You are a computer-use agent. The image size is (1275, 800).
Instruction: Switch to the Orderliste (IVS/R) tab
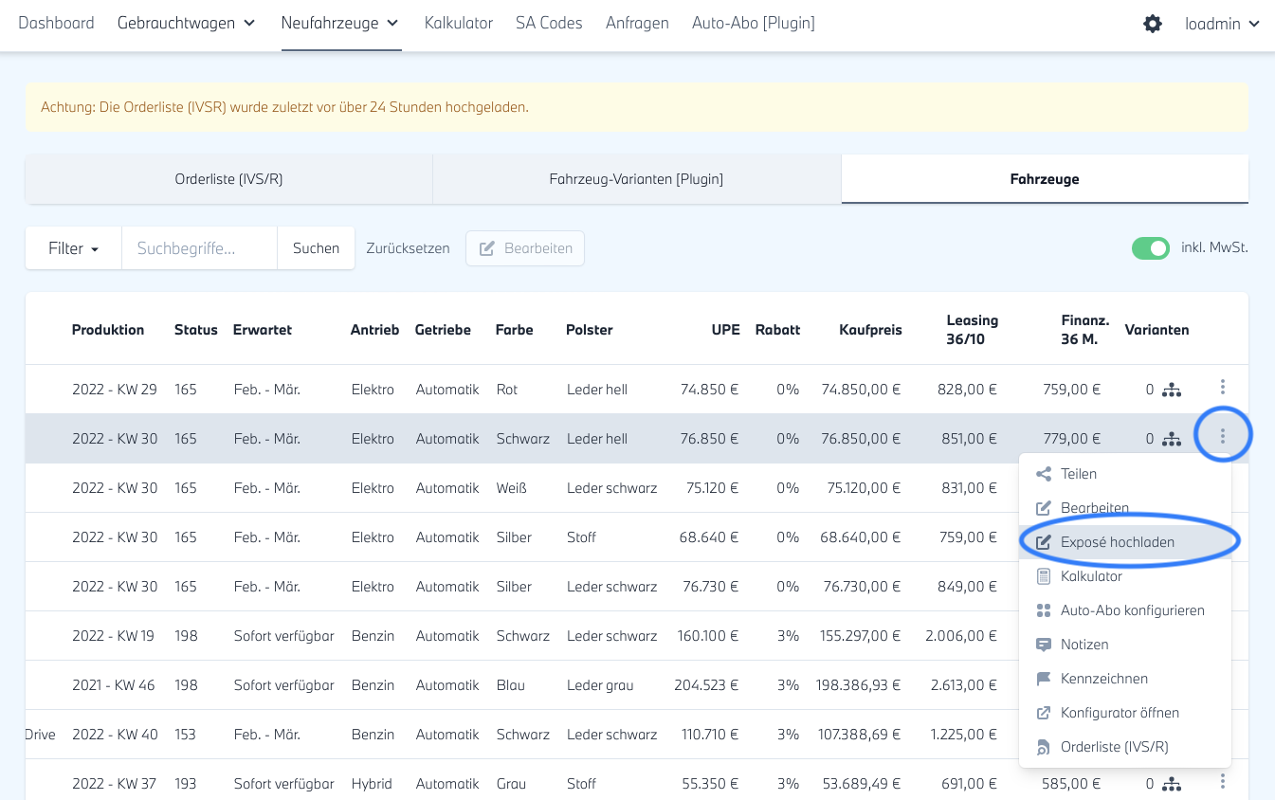228,179
